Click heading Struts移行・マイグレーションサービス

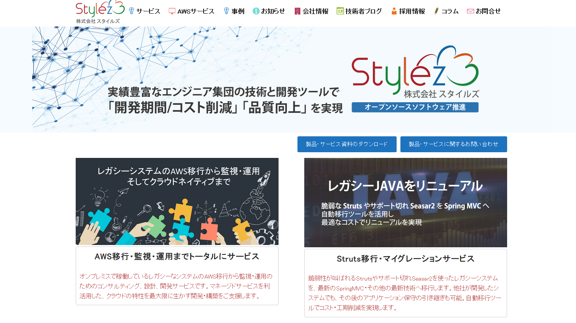click(x=406, y=259)
